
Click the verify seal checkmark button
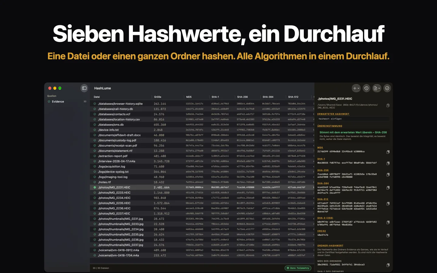[387, 88]
